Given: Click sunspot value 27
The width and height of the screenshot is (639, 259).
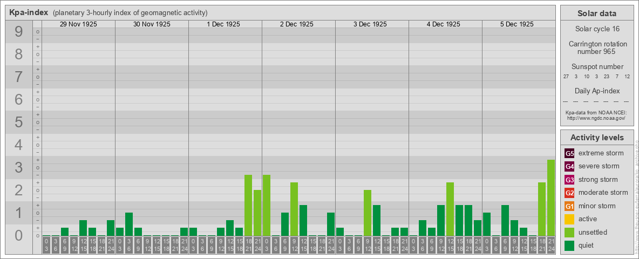Looking at the screenshot, I should pyautogui.click(x=566, y=77).
